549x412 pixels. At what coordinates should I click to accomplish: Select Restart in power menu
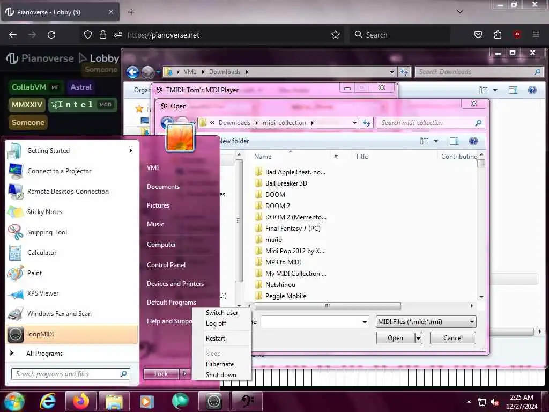[216, 339]
